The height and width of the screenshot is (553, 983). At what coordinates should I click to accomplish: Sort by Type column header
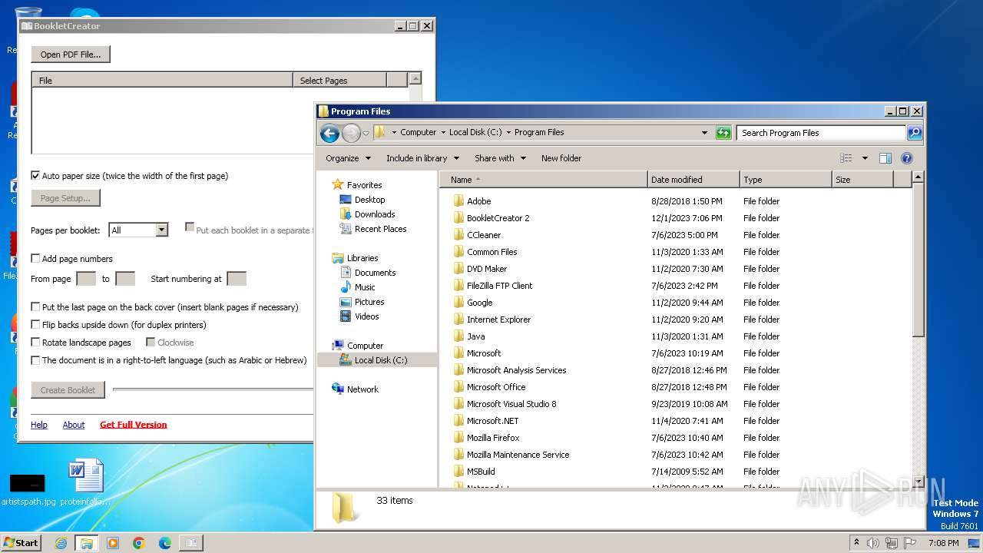point(786,180)
